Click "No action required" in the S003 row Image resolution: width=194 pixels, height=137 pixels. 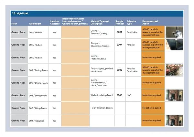click(152, 95)
